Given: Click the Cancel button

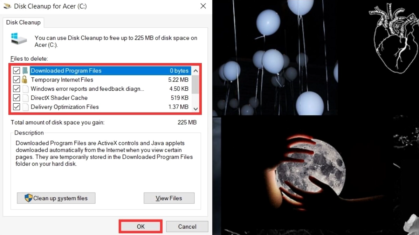Looking at the screenshot, I should [x=187, y=227].
